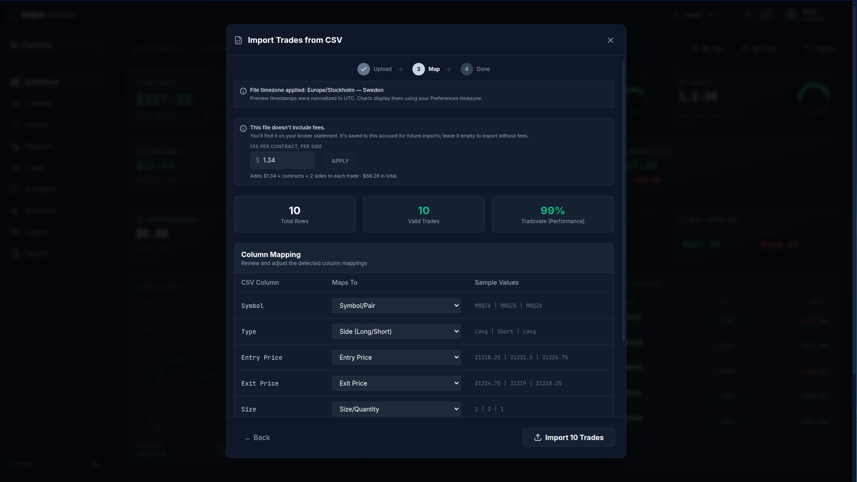Click the Column Mapping heading
Screen dimensions: 857x482
tap(271, 254)
